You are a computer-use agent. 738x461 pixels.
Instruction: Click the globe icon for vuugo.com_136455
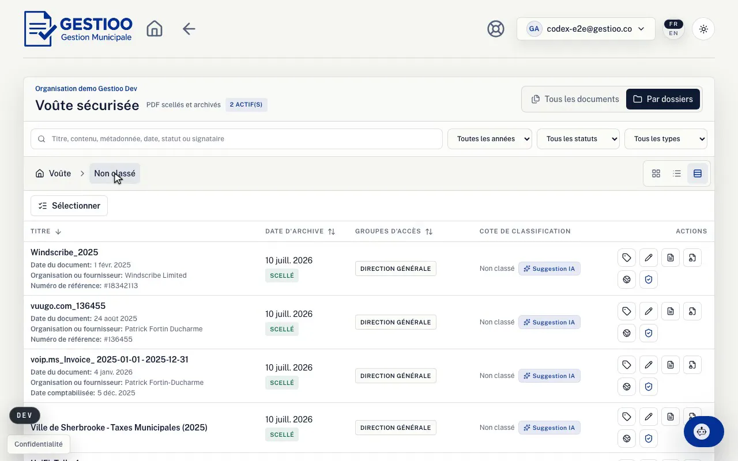627,333
